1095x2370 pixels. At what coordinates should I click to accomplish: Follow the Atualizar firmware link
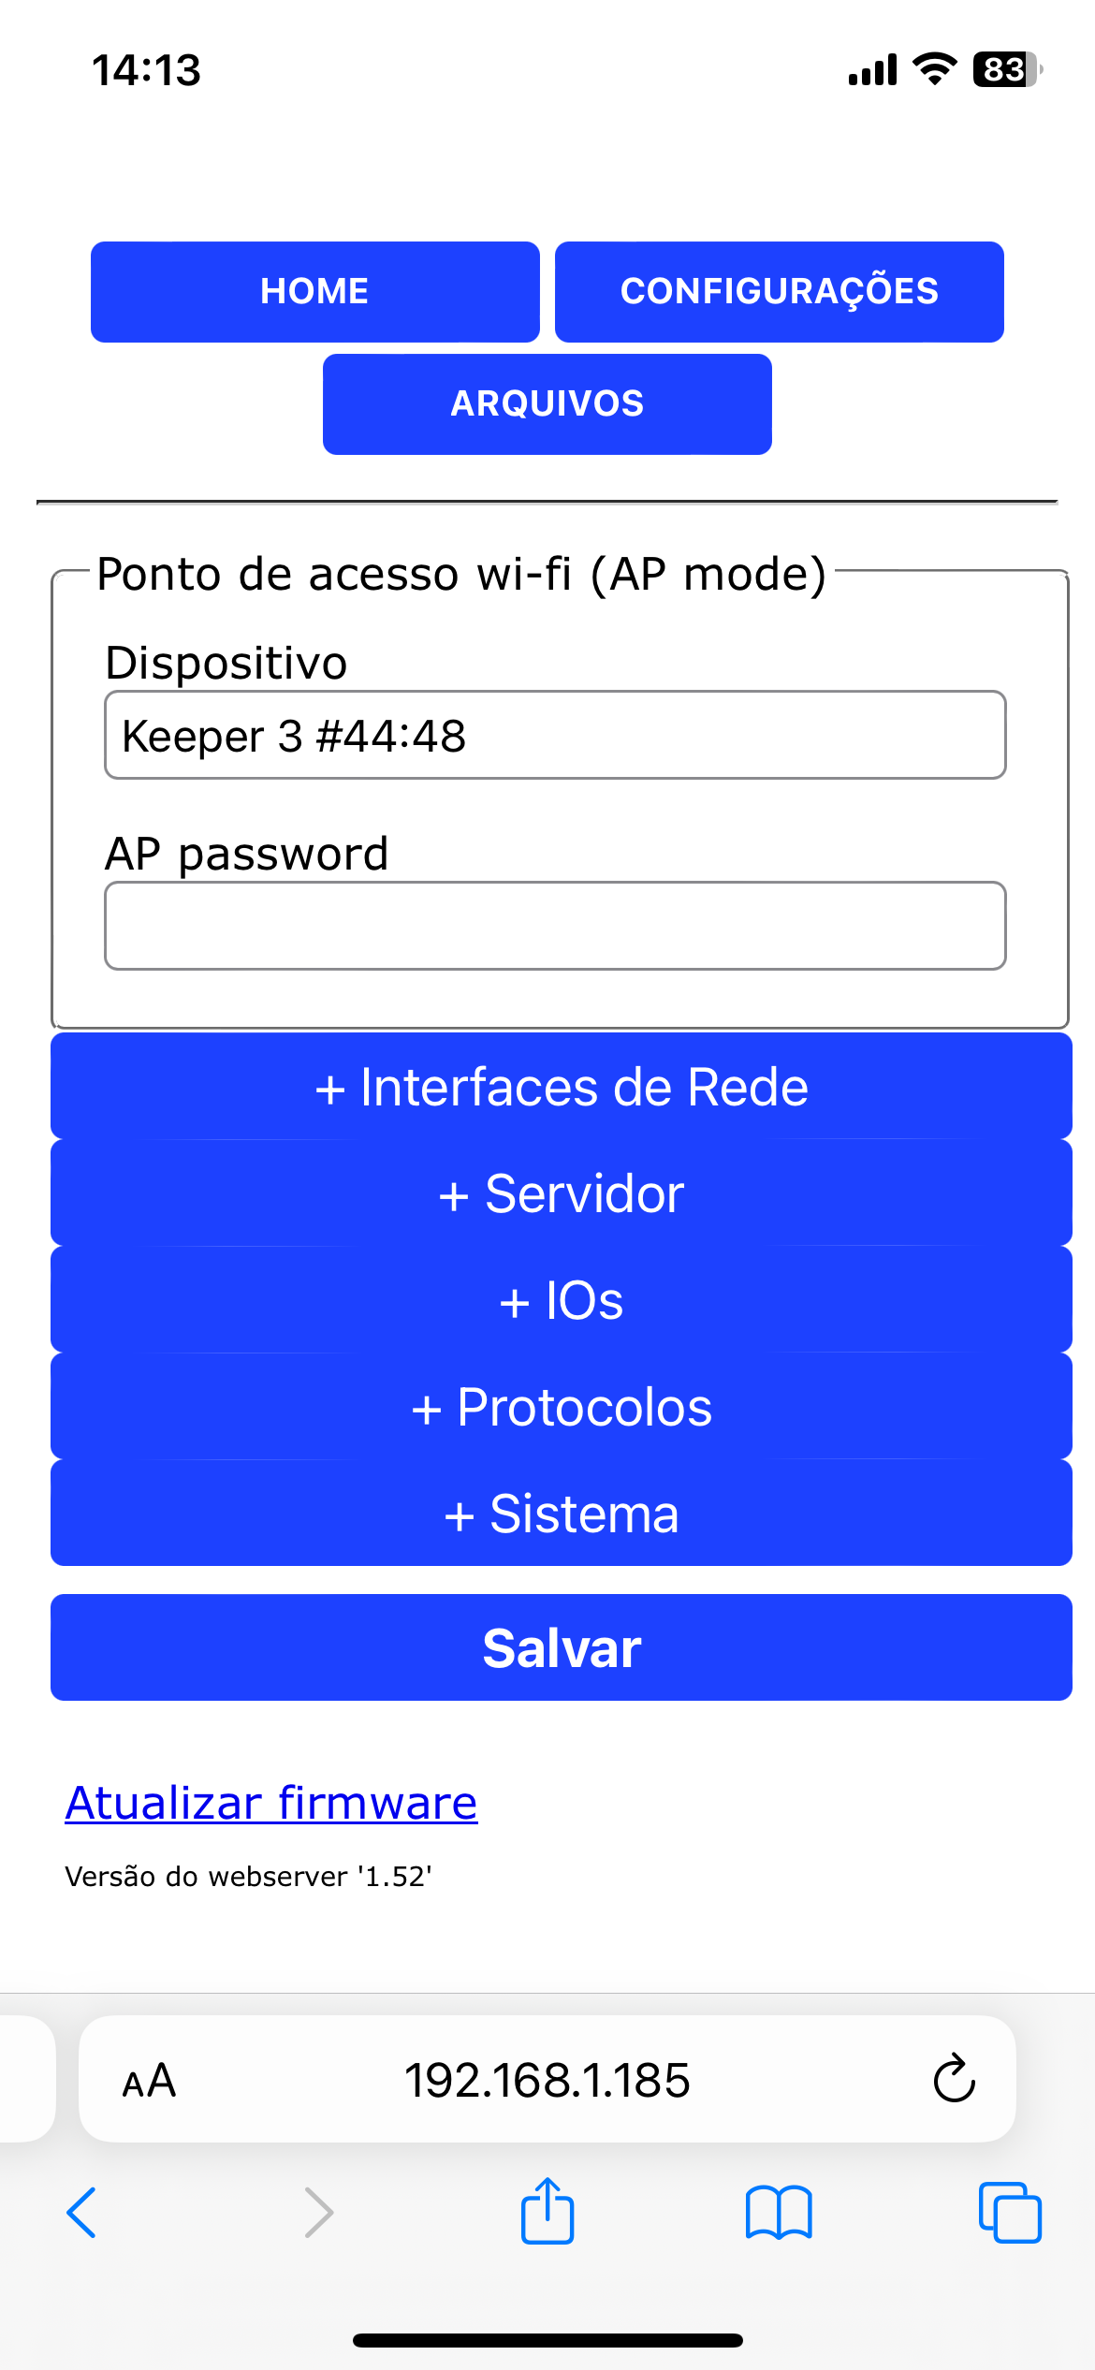point(271,1803)
